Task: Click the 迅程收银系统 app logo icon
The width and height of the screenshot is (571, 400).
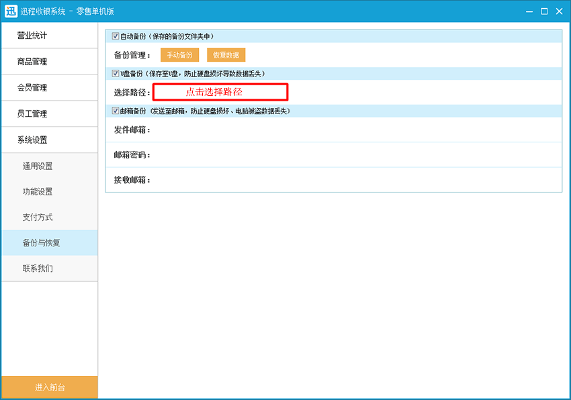Action: pos(11,11)
